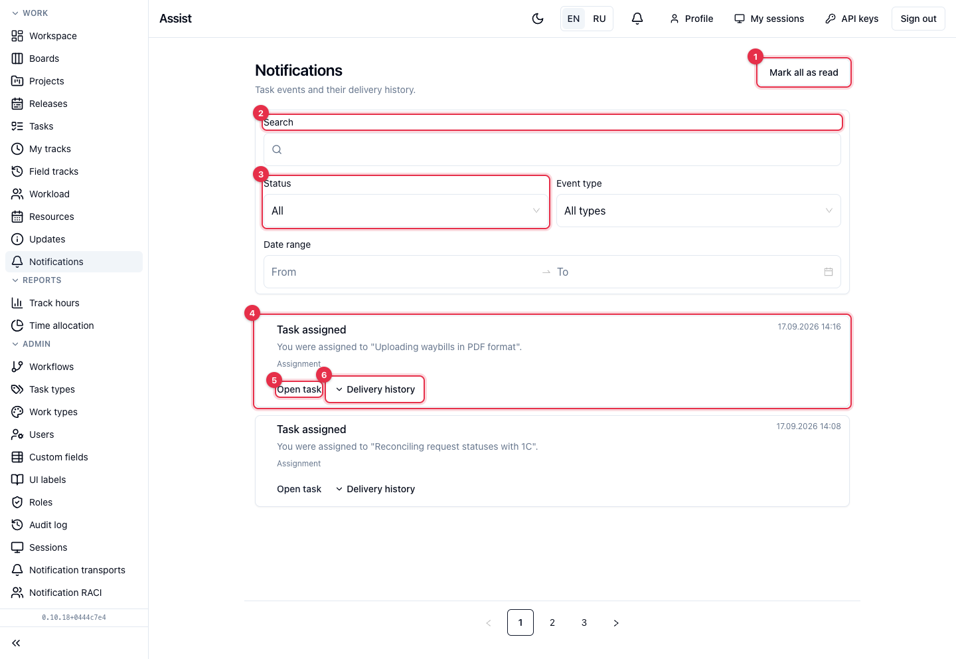956x659 pixels.
Task: Click the To date field
Action: (687, 272)
